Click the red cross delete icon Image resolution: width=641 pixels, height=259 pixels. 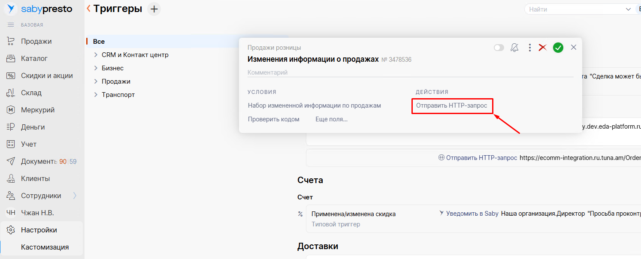(x=543, y=48)
